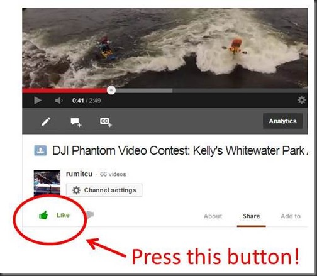Click the rumitcu channel avatar thumbnail
The height and width of the screenshot is (276, 317).
pos(47,182)
